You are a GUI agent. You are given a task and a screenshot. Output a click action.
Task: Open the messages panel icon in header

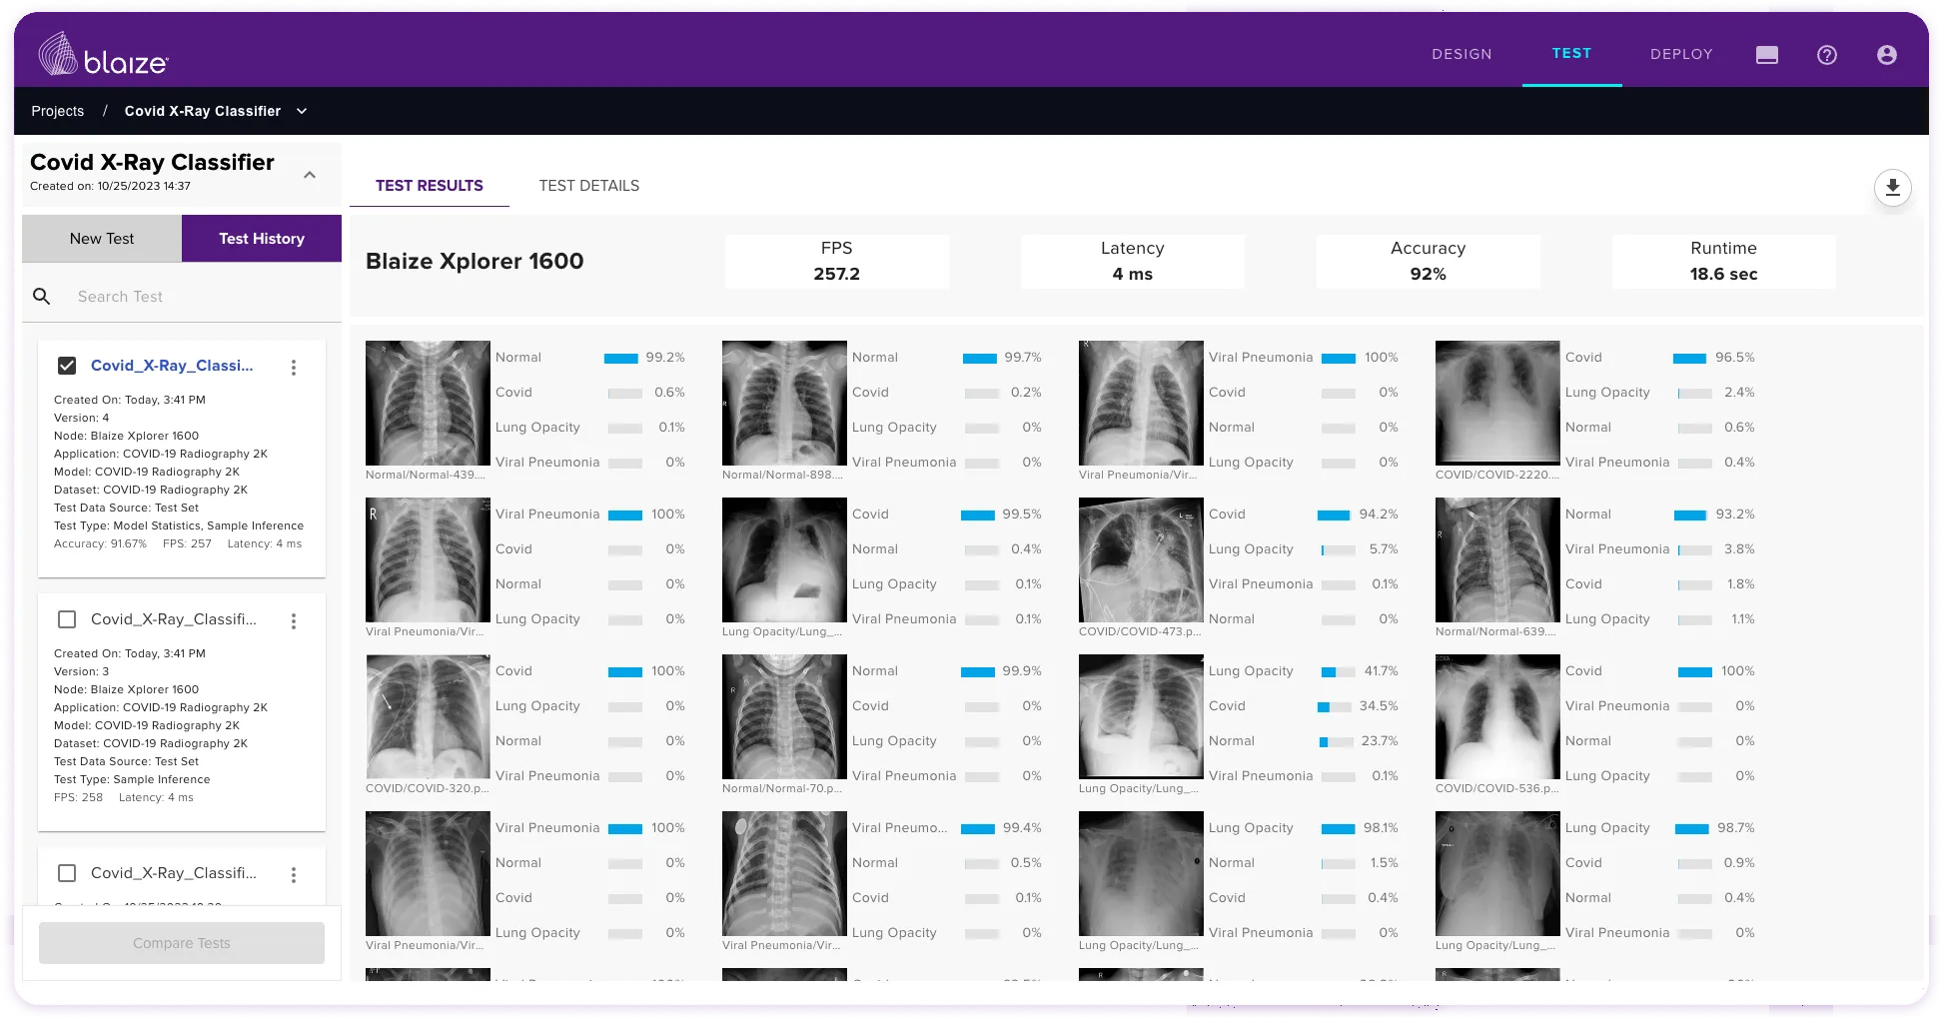(1766, 55)
